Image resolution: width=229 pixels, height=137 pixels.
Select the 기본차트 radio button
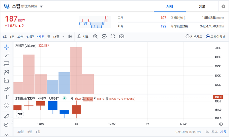(187, 37)
